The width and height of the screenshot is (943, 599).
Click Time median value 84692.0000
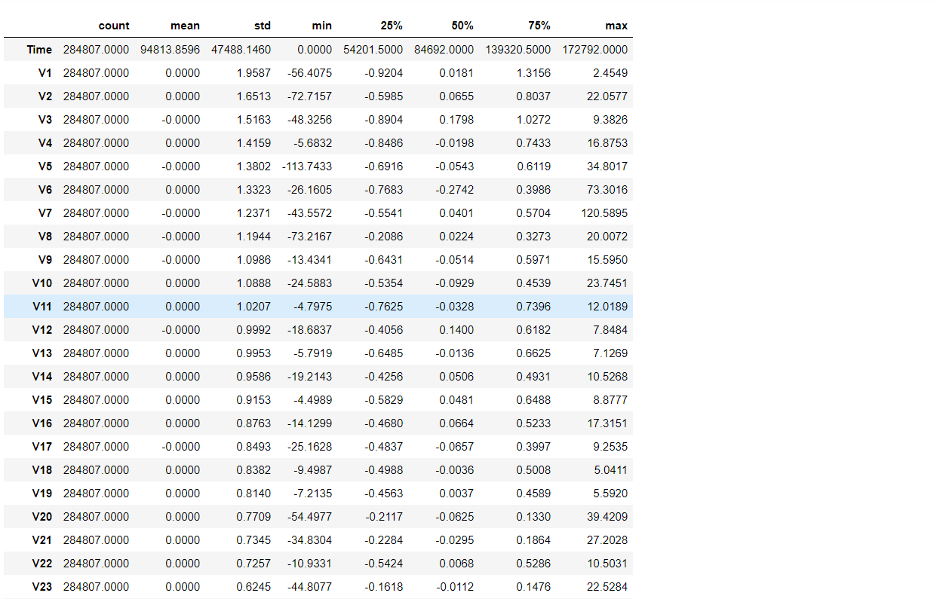pos(444,50)
